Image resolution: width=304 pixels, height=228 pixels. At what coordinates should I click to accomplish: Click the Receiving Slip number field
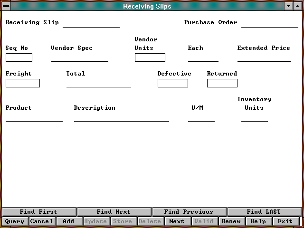click(91, 23)
